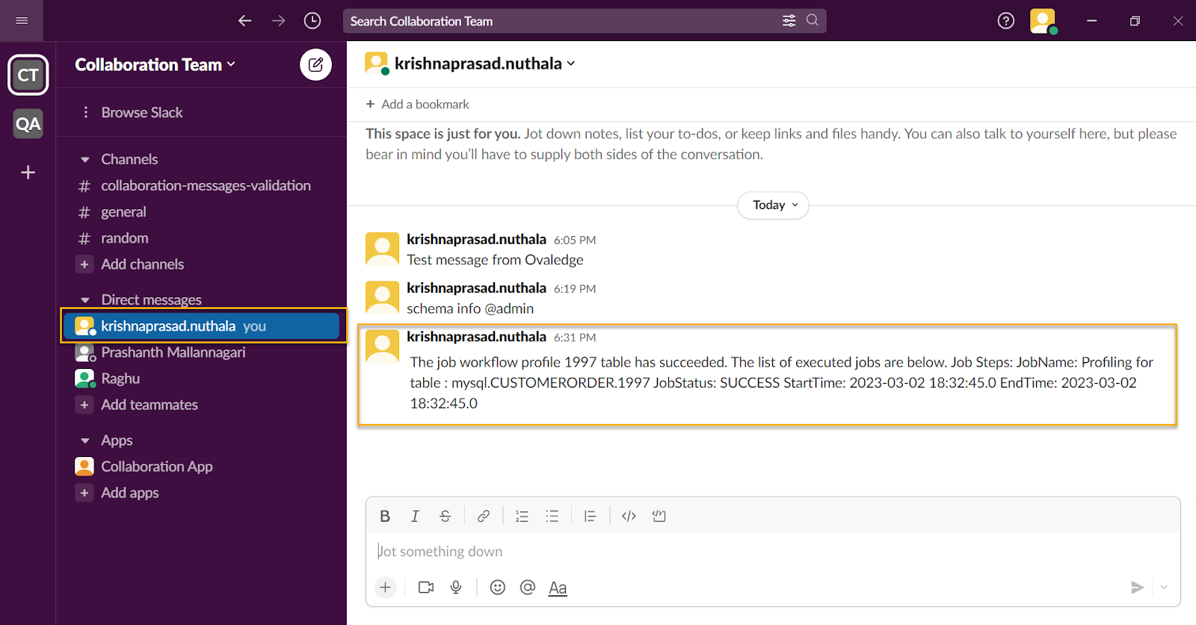
Task: Record an audio clip with microphone icon
Action: coord(456,588)
